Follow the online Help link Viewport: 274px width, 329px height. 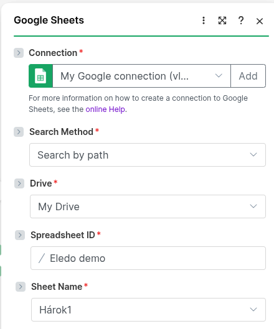point(105,109)
